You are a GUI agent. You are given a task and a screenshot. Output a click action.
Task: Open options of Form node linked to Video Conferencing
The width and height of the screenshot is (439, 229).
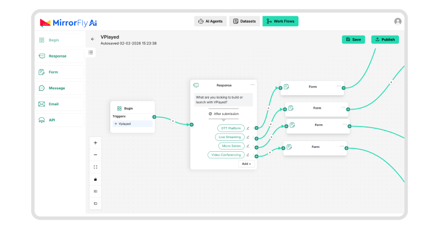pyautogui.click(x=341, y=146)
